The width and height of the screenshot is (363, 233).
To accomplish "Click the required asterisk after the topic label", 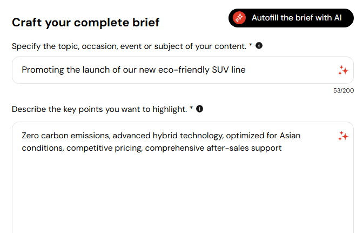I will coord(251,45).
